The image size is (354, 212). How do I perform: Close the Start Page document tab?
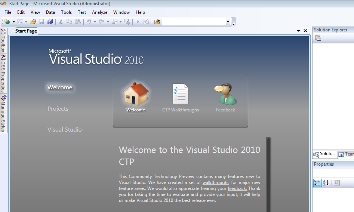click(305, 31)
